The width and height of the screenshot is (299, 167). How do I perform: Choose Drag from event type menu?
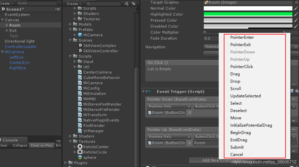pyautogui.click(x=235, y=74)
